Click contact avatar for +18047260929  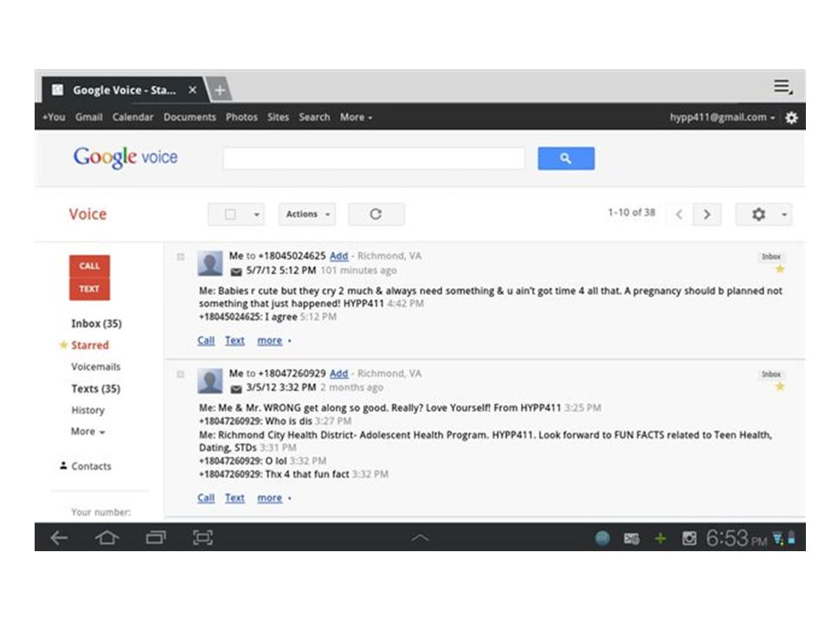[209, 381]
